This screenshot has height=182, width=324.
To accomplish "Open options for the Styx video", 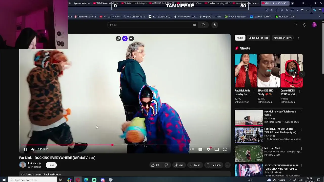I will tap(301, 112).
